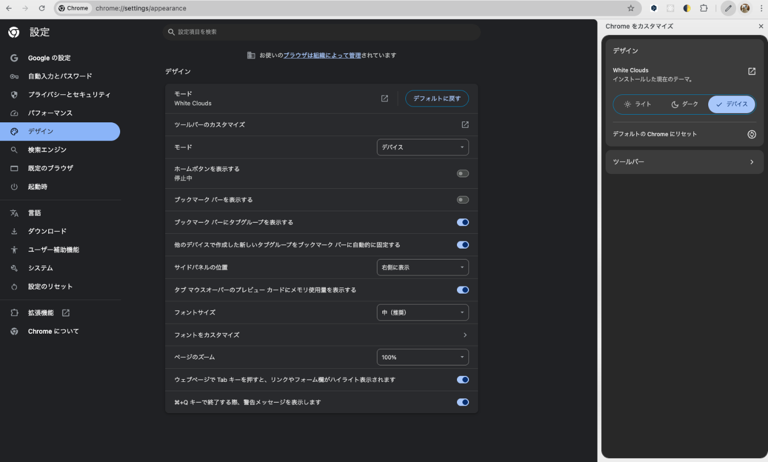The image size is (768, 462).
Task: Click the dotted square extension icon
Action: [x=670, y=8]
